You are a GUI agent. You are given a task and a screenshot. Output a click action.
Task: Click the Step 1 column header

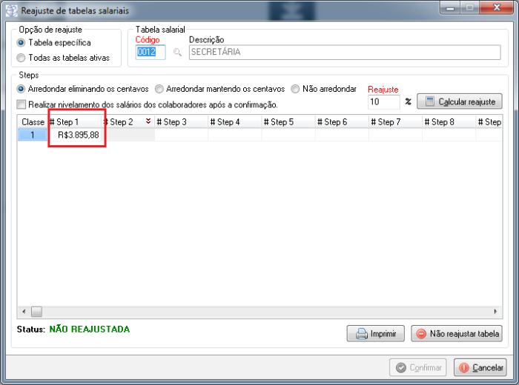[x=74, y=121]
